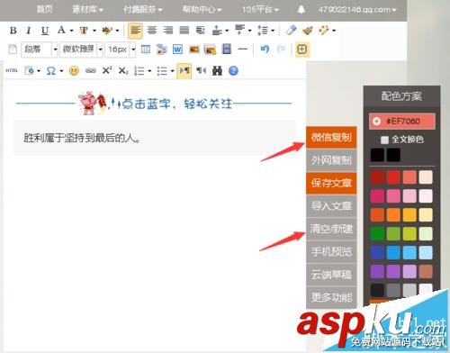Insert a horizontal rule line
450x353 pixels.
(x=242, y=50)
